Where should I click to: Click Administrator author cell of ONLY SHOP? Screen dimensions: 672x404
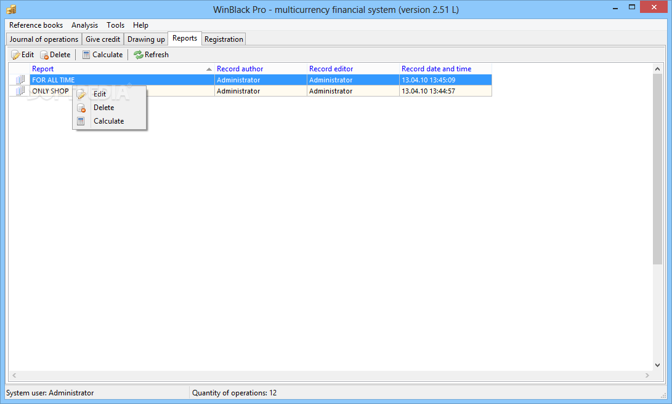coord(261,91)
